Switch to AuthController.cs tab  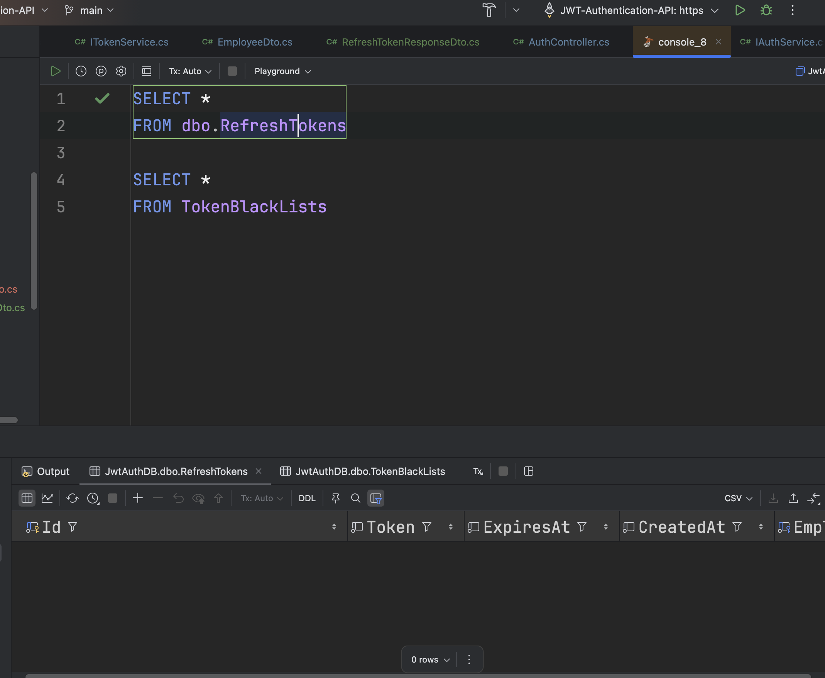click(x=568, y=42)
